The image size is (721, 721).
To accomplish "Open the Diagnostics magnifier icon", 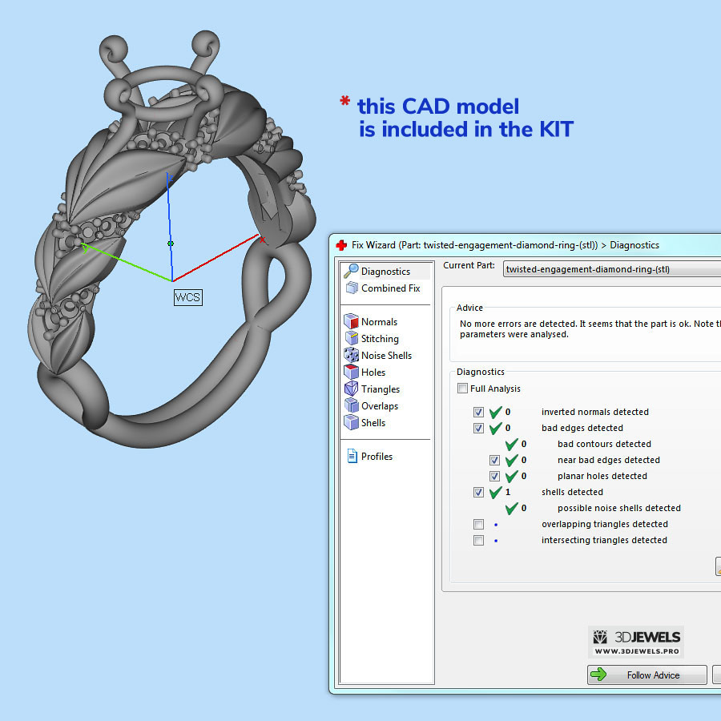I will [351, 272].
